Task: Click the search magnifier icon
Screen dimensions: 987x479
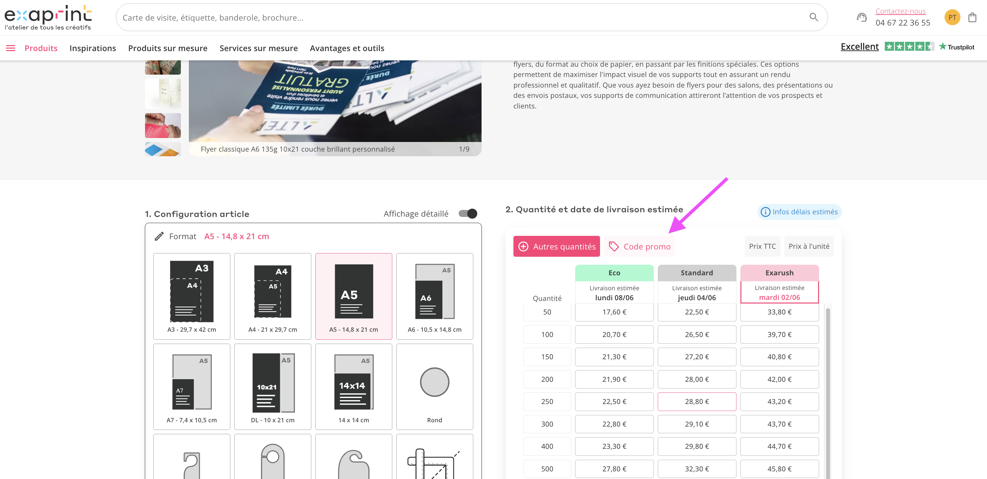Action: pyautogui.click(x=813, y=17)
